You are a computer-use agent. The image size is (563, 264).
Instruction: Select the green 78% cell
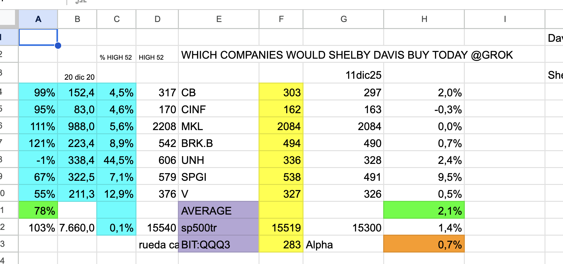pos(38,211)
